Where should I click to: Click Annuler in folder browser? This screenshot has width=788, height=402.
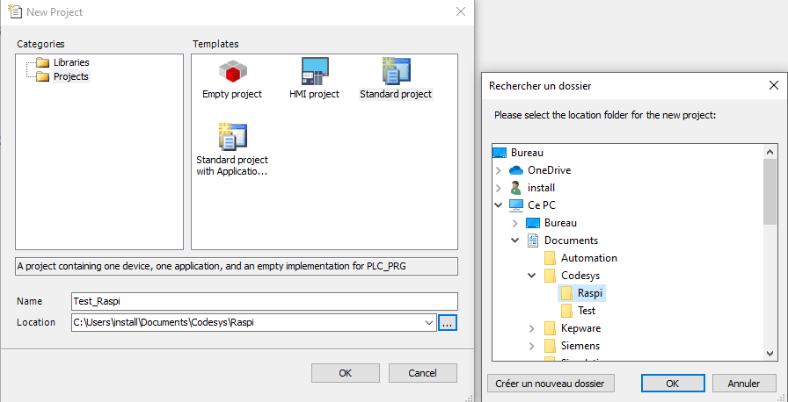[x=744, y=384]
